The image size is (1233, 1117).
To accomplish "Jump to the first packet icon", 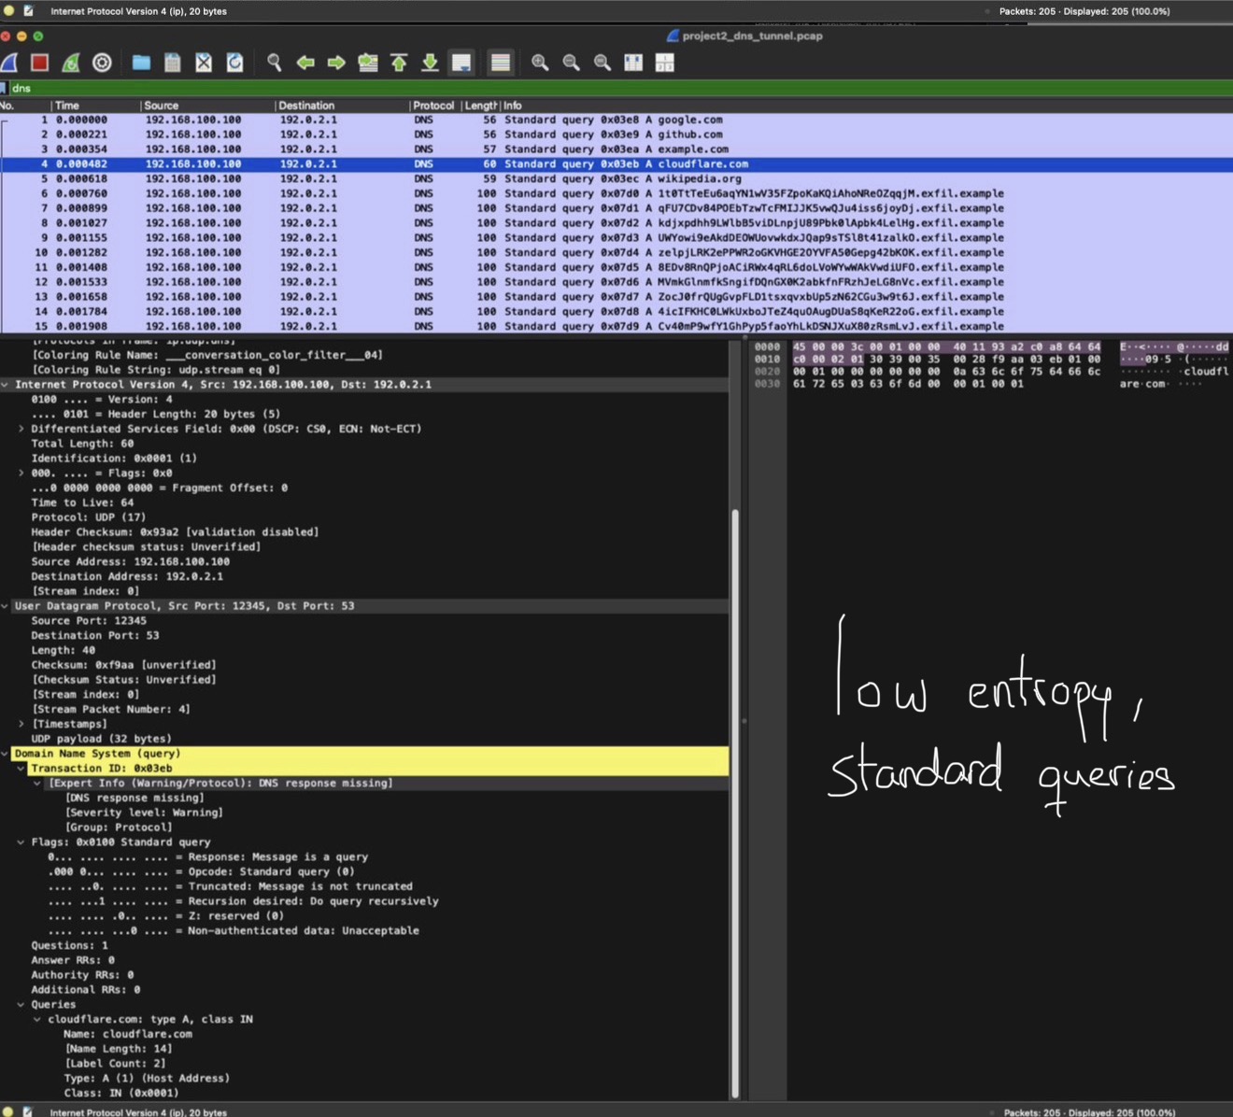I will (x=399, y=63).
